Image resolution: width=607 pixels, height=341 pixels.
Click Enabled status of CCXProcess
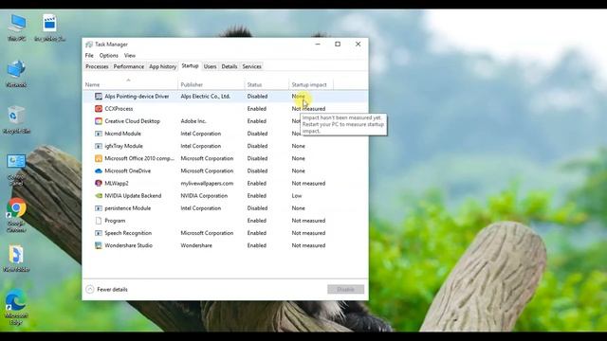[x=257, y=109]
